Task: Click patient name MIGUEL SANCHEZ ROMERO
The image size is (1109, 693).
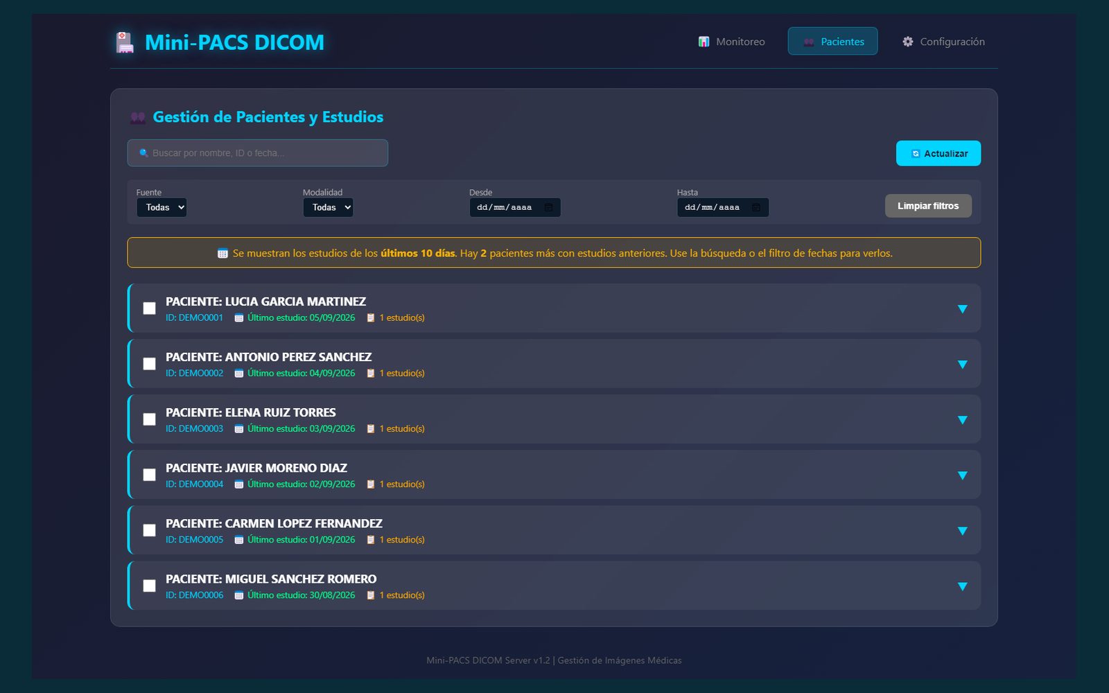Action: (x=301, y=579)
